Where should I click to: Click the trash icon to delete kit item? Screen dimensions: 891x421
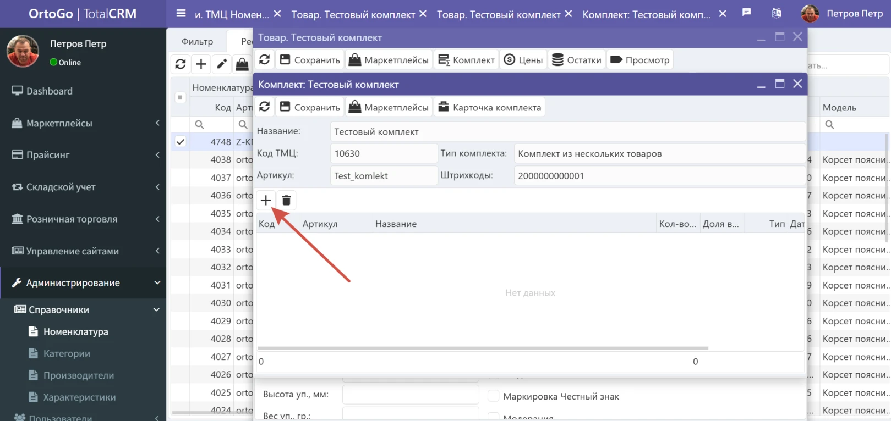(x=286, y=200)
